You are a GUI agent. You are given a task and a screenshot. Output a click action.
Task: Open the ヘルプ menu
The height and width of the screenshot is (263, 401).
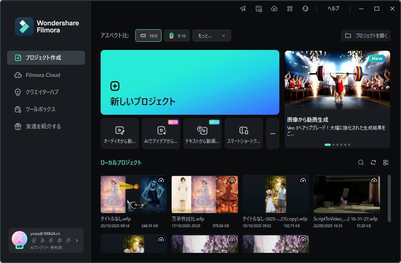pyautogui.click(x=334, y=8)
